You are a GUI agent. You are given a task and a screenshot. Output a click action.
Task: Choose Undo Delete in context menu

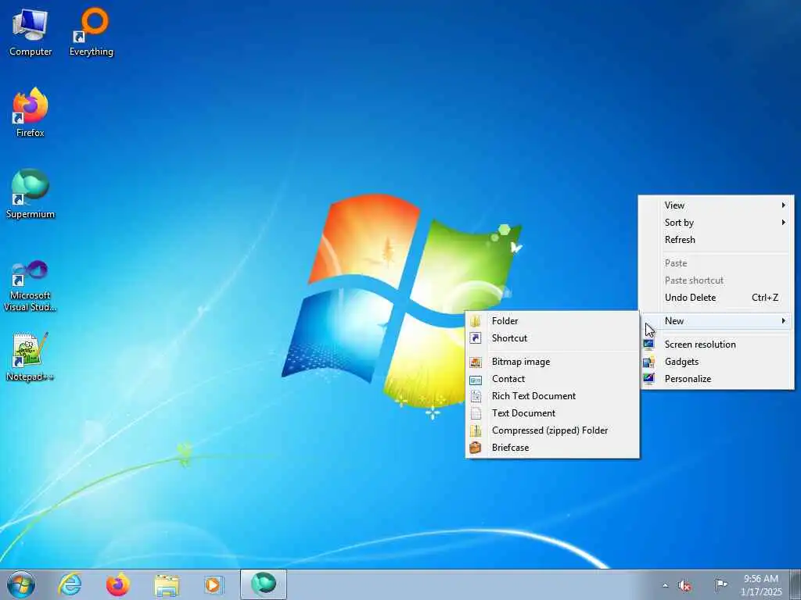coord(717,298)
